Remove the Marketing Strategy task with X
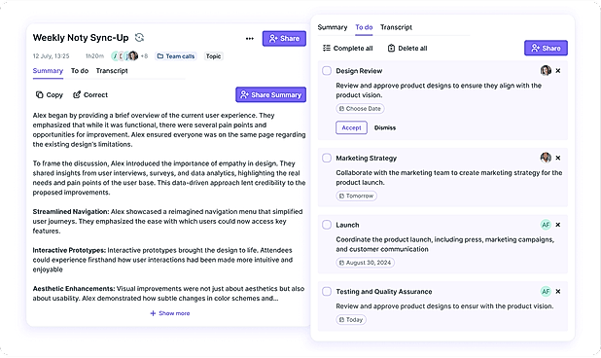 pyautogui.click(x=558, y=158)
